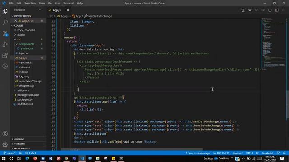
Task: Collapse the COURSE folder section
Action: (28, 26)
